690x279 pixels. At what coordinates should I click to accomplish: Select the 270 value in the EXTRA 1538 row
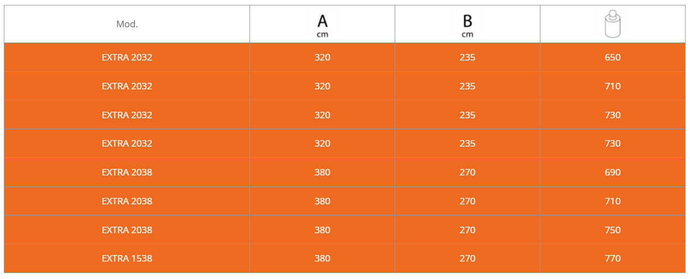tap(467, 258)
